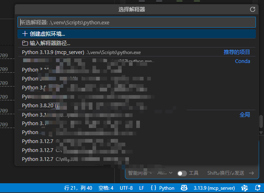This screenshot has height=193, width=264.
Task: Click 行 21, 列 40 in status bar
Action: click(78, 188)
